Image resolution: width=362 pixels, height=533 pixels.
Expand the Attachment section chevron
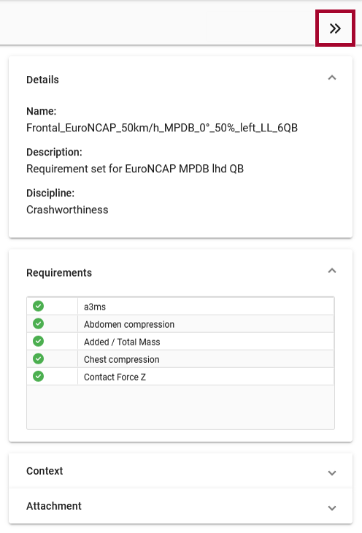pos(332,508)
